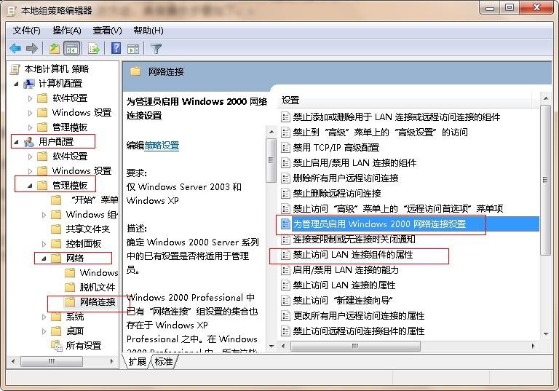
Task: Open the 操作(A) menu
Action: tap(67, 30)
